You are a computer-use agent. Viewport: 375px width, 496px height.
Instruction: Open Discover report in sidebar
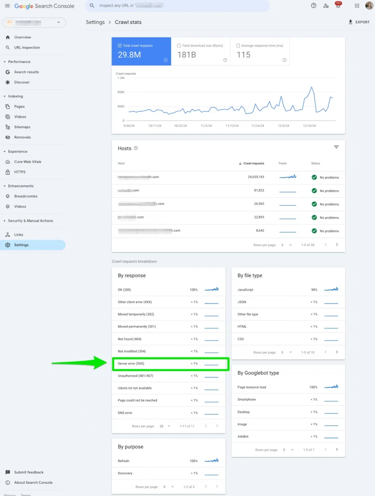tap(22, 82)
